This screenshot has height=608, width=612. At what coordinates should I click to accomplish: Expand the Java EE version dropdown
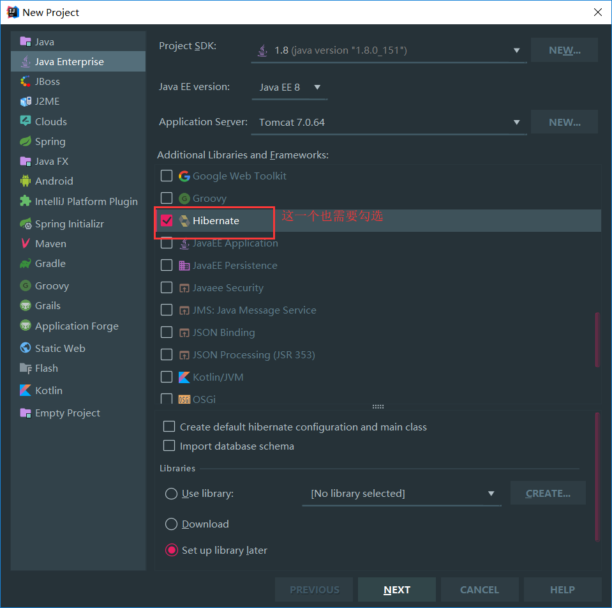pos(290,87)
